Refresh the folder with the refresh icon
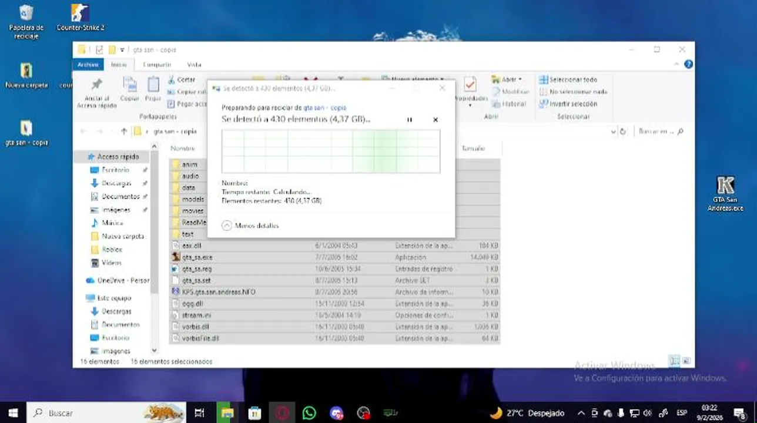This screenshot has width=757, height=423. [x=623, y=132]
